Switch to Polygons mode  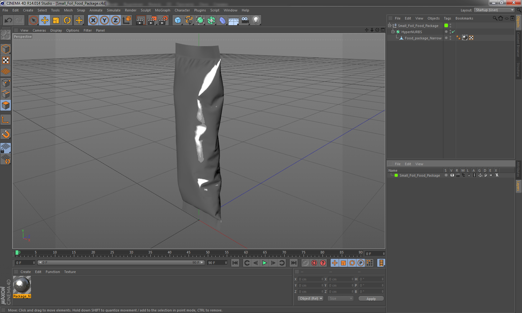(x=6, y=105)
